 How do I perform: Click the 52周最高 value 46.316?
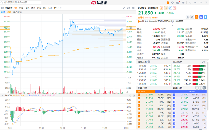[181, 47]
